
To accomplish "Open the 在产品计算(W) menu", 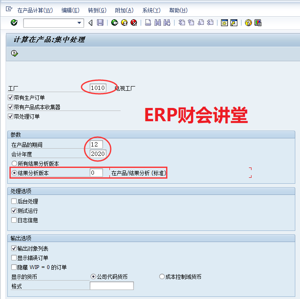I will pyautogui.click(x=35, y=10).
